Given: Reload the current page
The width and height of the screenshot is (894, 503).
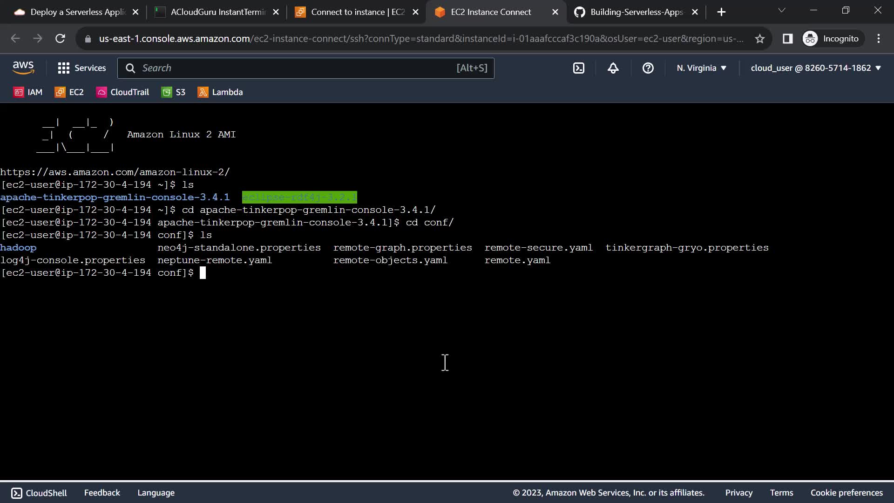Looking at the screenshot, I should [60, 39].
